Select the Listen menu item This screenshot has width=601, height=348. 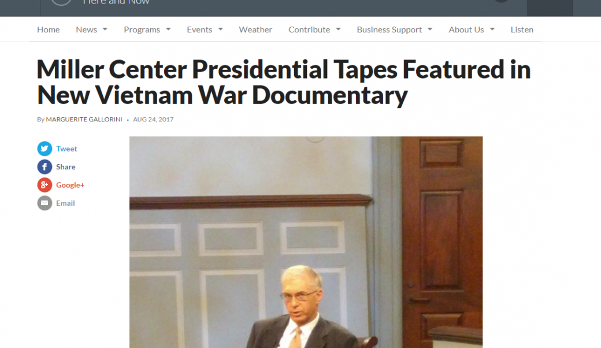[522, 29]
